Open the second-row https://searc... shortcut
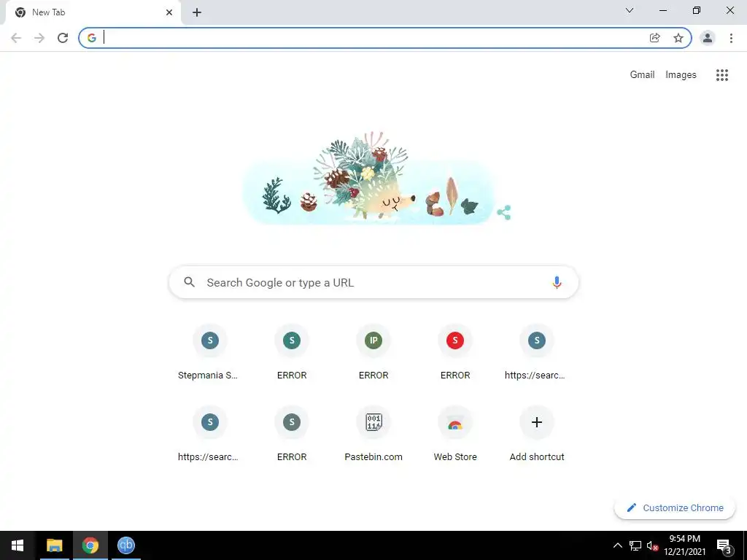This screenshot has width=747, height=560. [209, 434]
